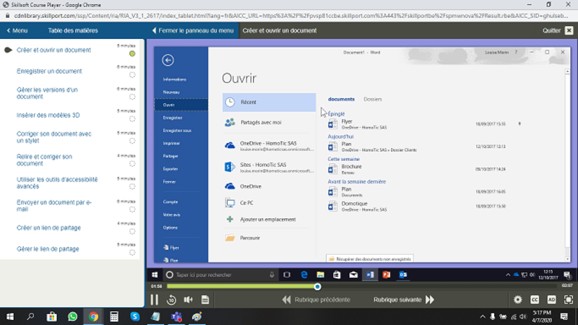
Task: Mute the player volume icon
Action: coord(189,300)
